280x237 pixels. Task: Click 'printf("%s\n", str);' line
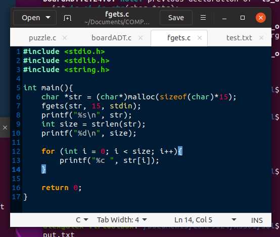[86, 115]
